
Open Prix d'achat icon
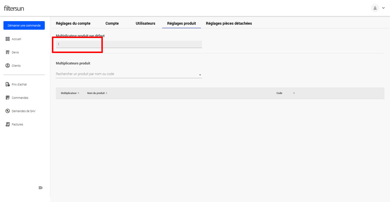coord(8,84)
